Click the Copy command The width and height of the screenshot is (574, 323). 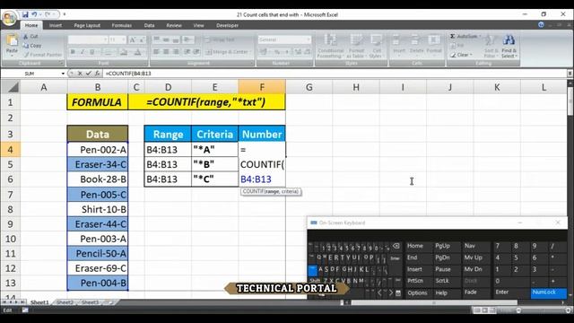(x=32, y=46)
